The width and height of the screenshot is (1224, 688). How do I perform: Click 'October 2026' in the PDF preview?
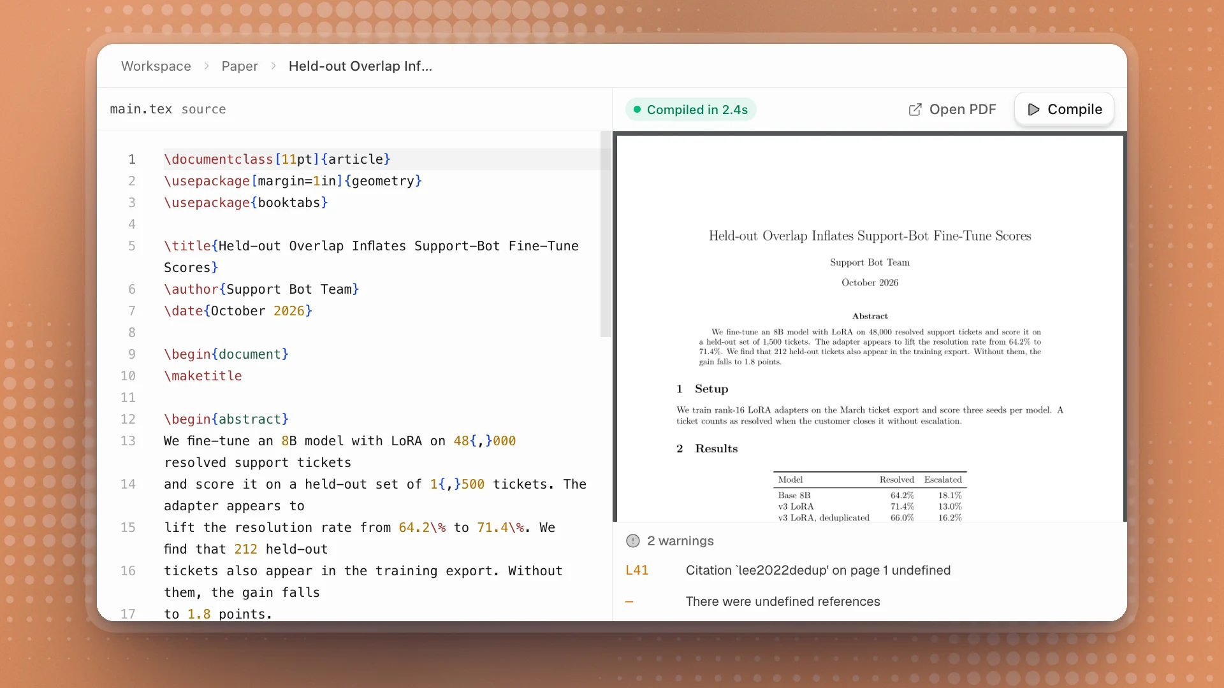click(x=870, y=283)
